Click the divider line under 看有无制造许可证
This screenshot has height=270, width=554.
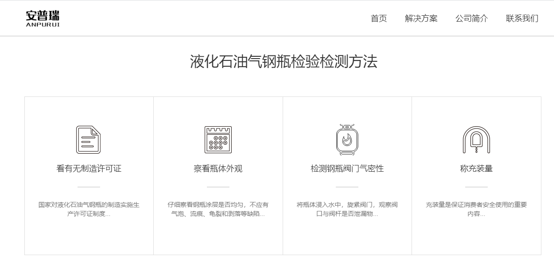[89, 187]
